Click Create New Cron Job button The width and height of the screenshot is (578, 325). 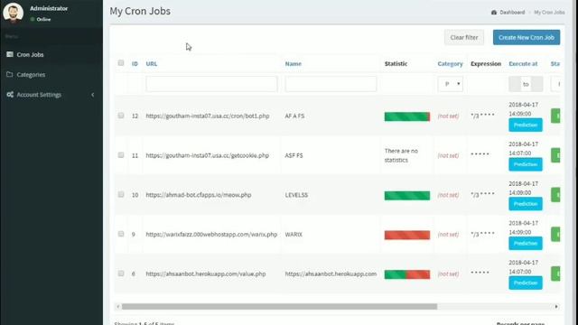(x=527, y=38)
